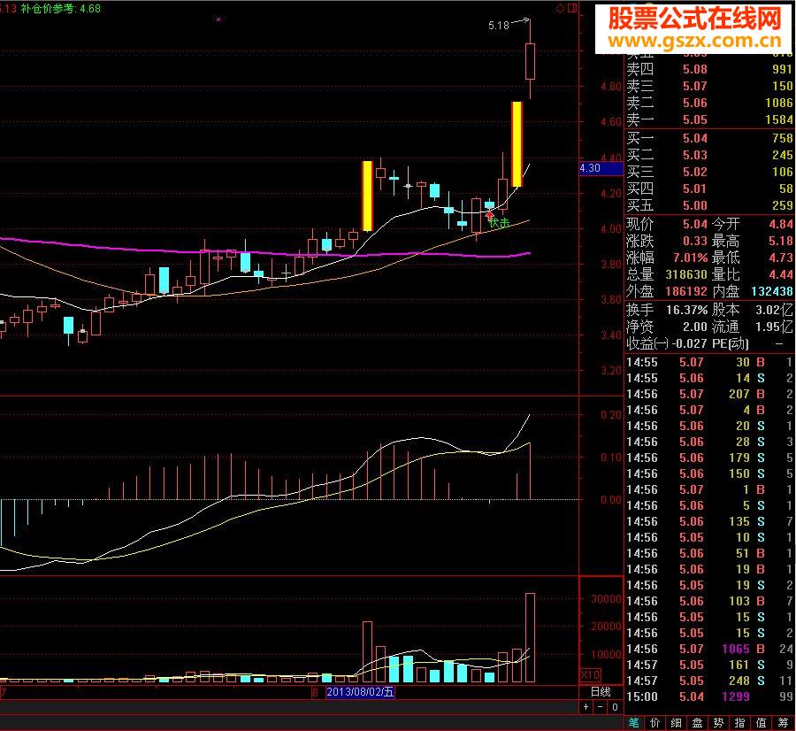Select the 14:56 5.07 1065 B tick row
This screenshot has width=796, height=731.
coord(709,649)
